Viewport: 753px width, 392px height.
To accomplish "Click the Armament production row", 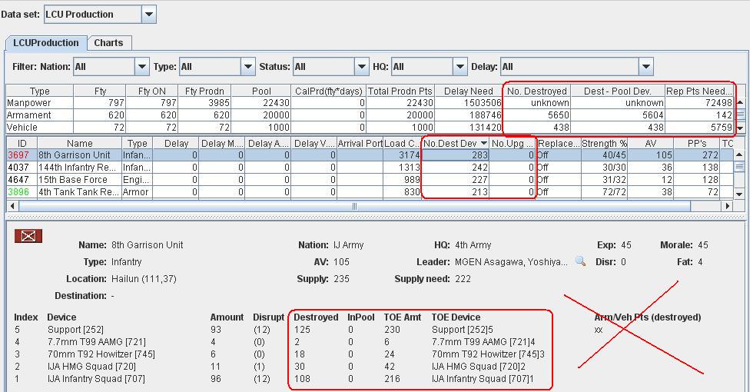I will [370, 115].
